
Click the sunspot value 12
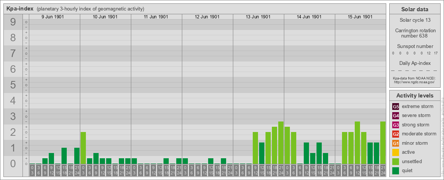tap(428, 53)
